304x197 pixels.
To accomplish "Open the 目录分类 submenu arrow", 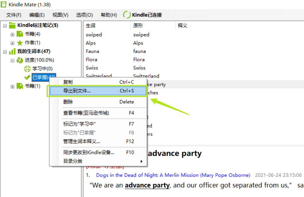I will click(x=141, y=161).
